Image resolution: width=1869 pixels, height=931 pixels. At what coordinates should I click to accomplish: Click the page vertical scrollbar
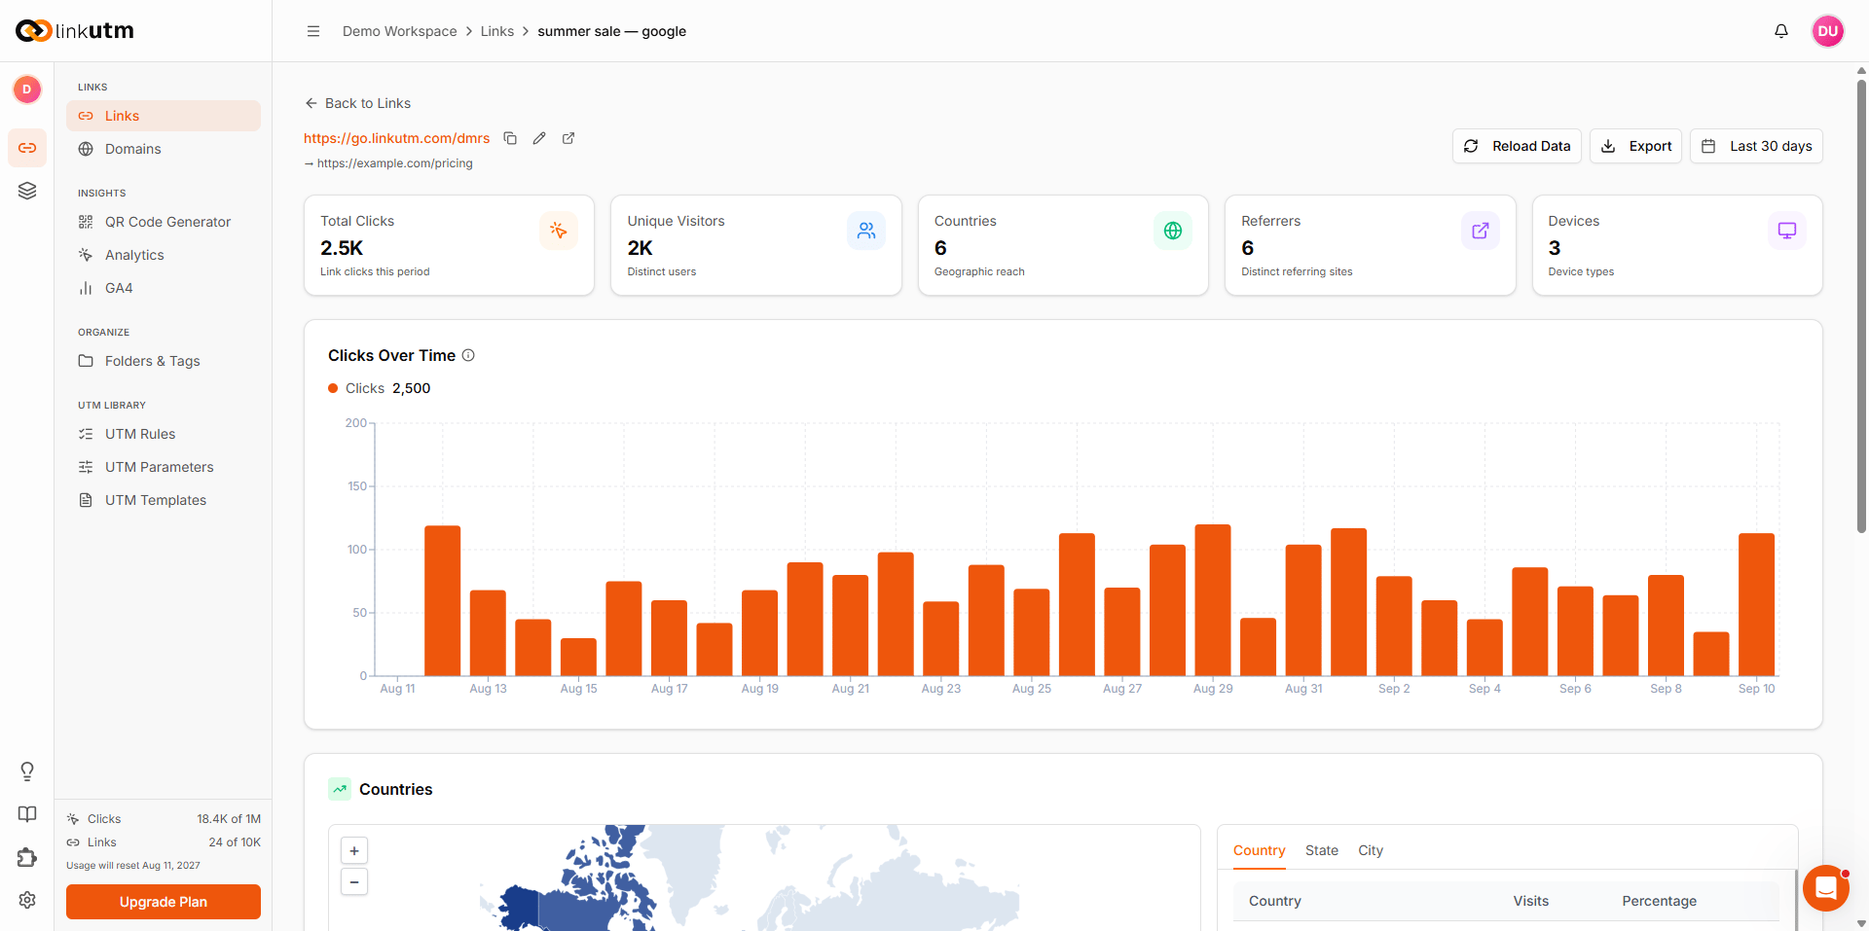1861,306
